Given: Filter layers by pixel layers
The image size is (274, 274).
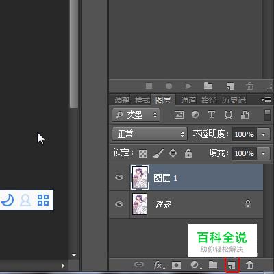Looking at the screenshot, I should pyautogui.click(x=179, y=114).
